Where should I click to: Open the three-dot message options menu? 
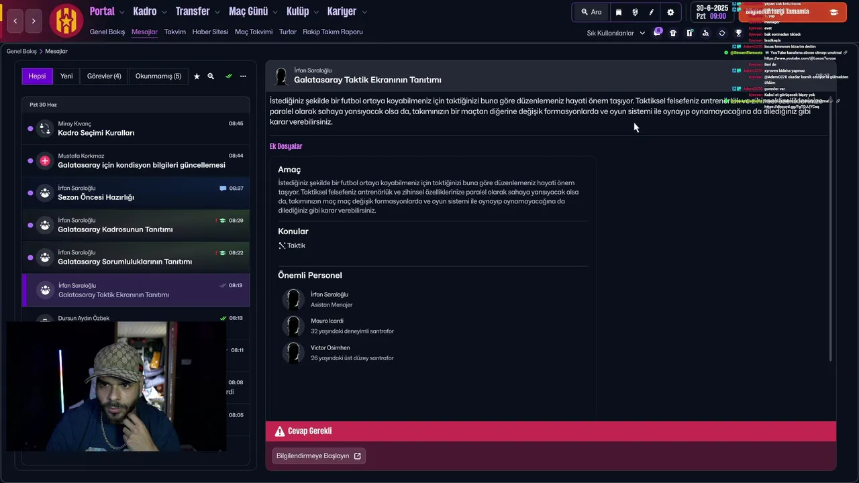tap(243, 76)
